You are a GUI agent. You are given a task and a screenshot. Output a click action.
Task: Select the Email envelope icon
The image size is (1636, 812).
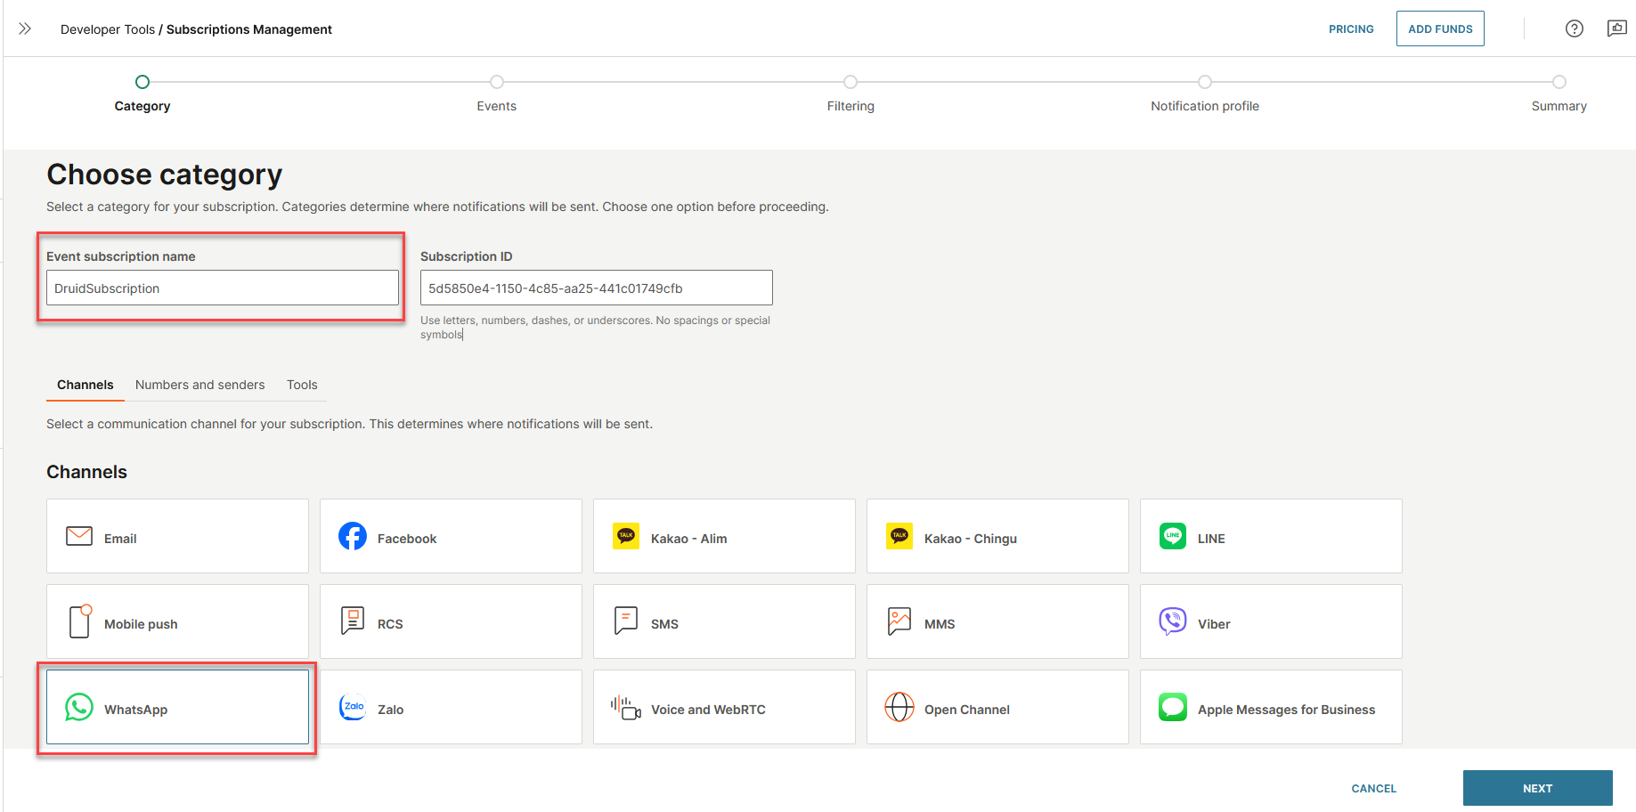click(79, 537)
